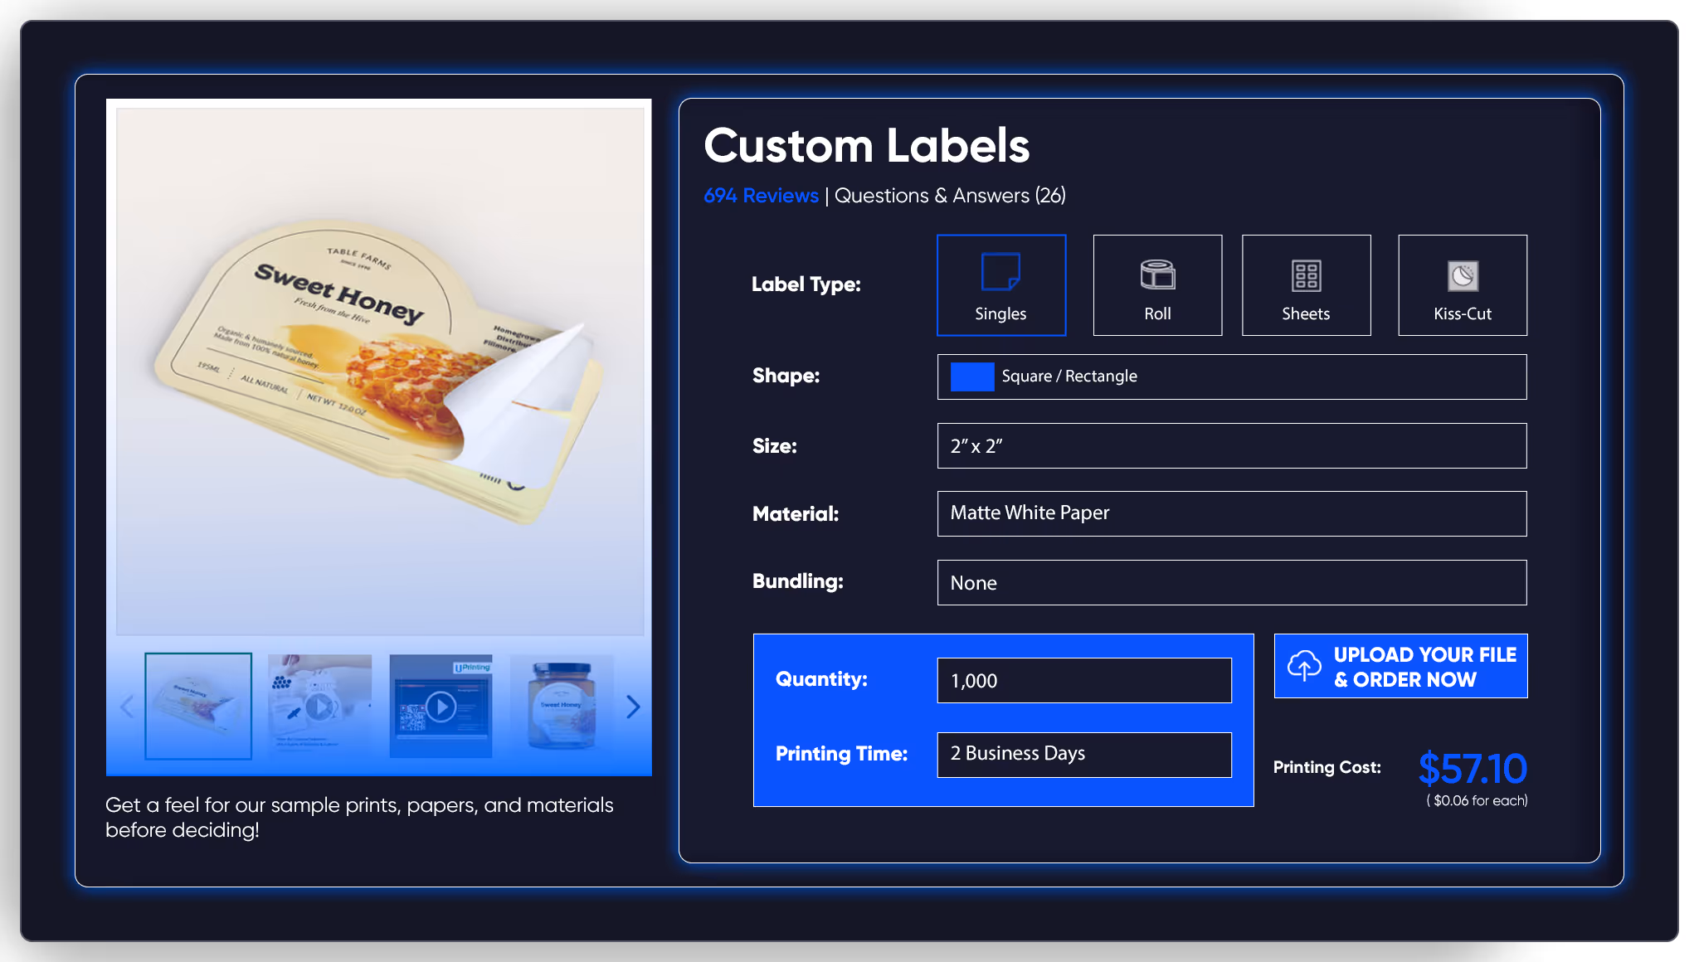Pick the Kiss-Cut label type icon
1699x962 pixels.
point(1462,274)
